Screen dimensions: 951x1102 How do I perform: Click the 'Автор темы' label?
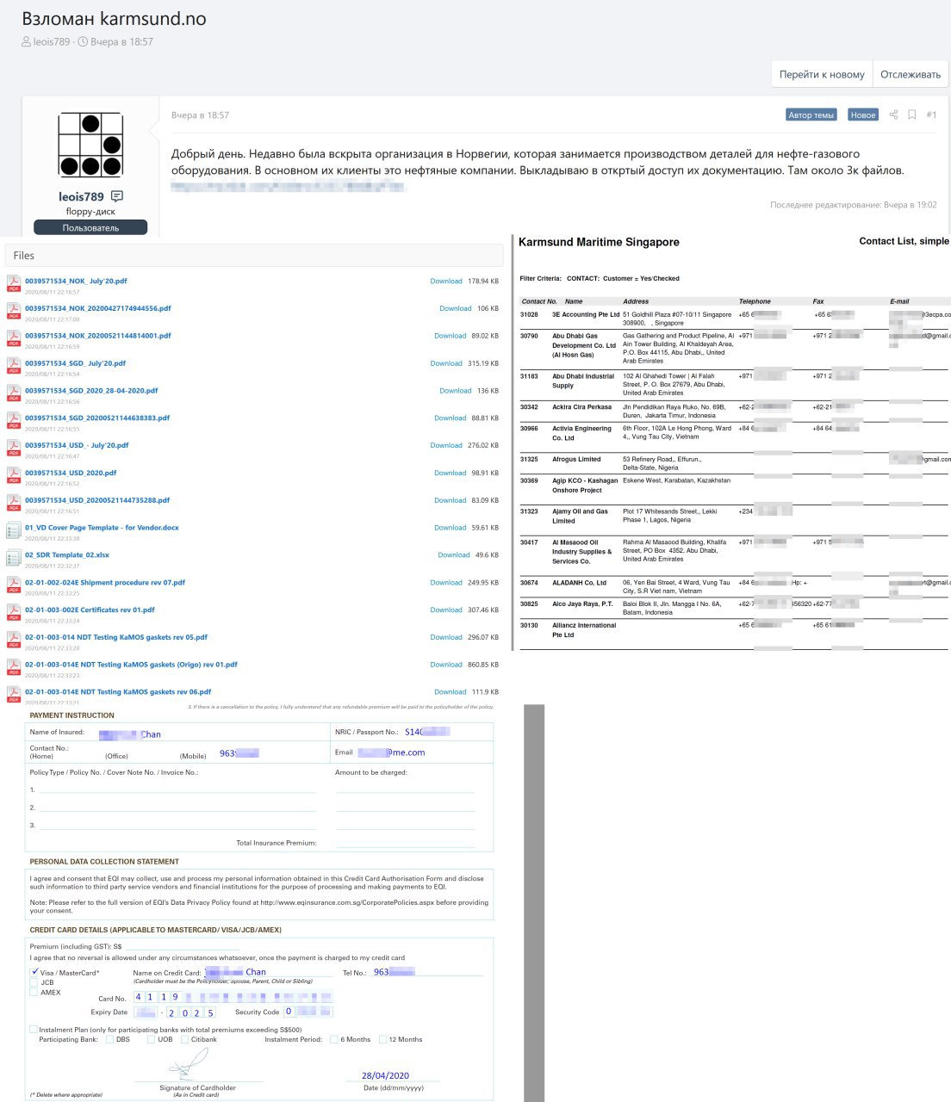click(811, 115)
